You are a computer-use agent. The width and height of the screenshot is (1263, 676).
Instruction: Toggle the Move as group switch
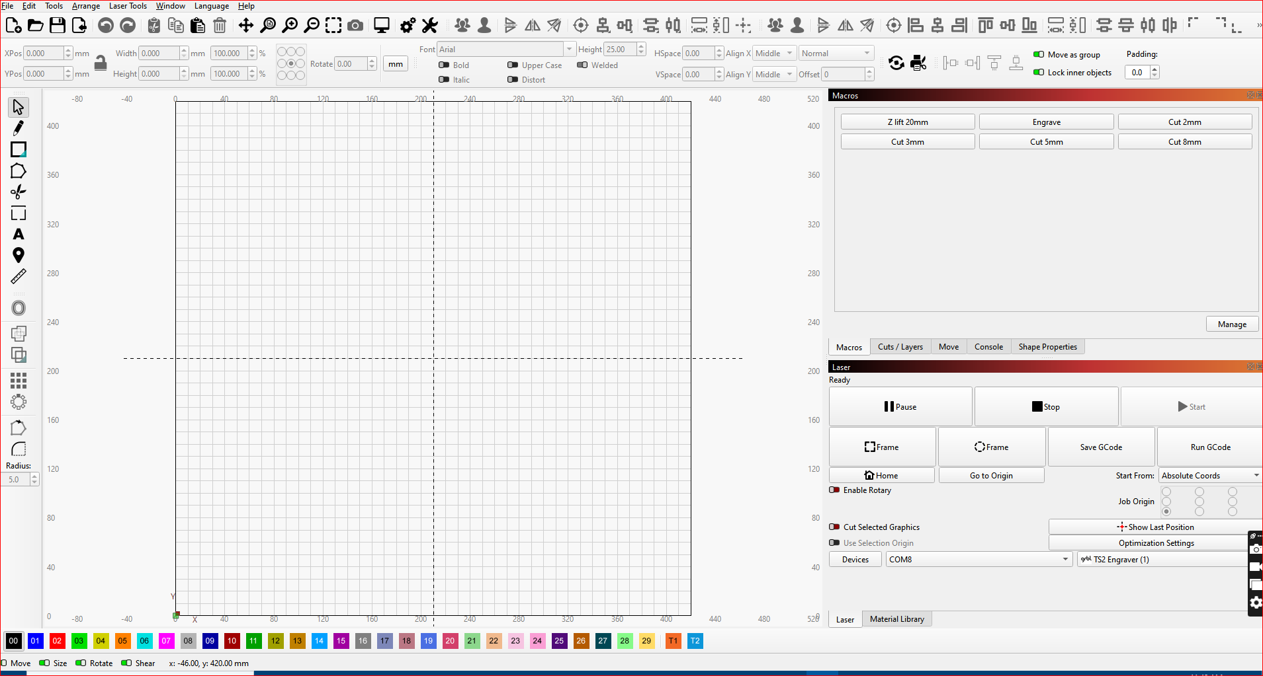point(1039,55)
